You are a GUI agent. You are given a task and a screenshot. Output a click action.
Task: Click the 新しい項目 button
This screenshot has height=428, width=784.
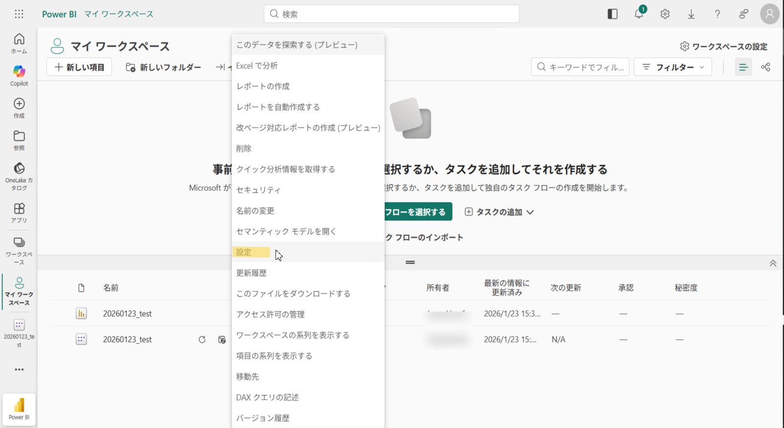(79, 67)
